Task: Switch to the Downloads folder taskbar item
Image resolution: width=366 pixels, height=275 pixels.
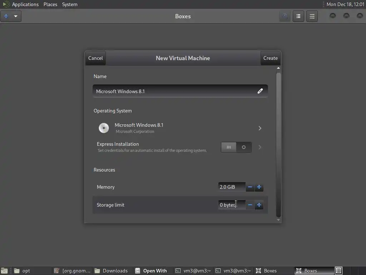Action: pyautogui.click(x=112, y=271)
